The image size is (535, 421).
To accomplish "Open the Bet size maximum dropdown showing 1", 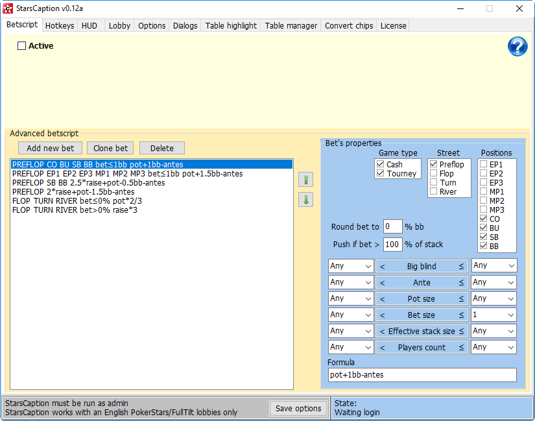I will [x=493, y=315].
